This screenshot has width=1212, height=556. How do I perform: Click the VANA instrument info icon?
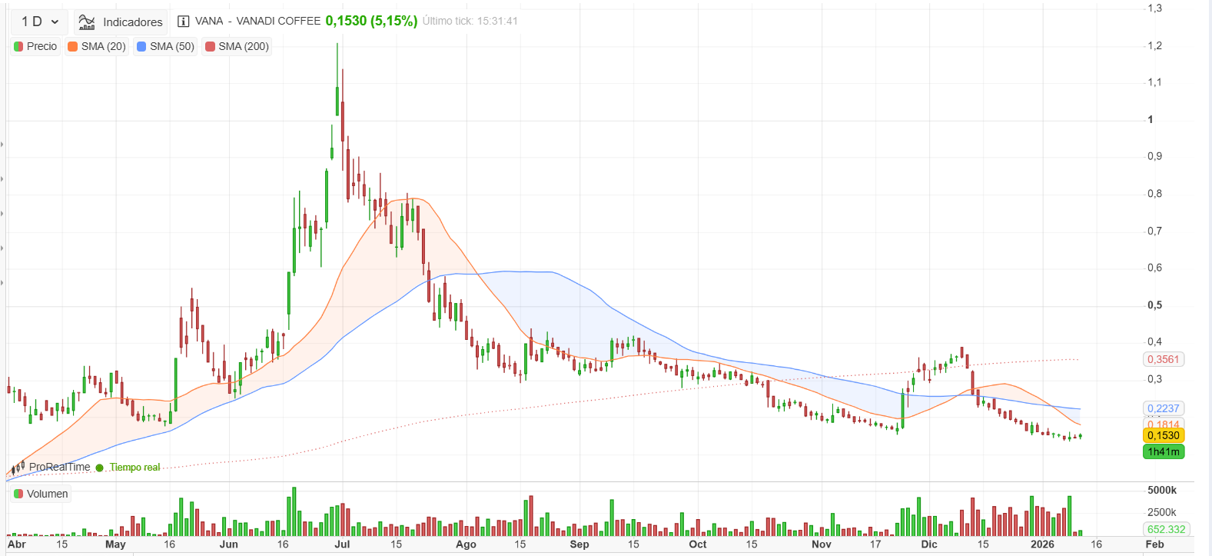[183, 22]
